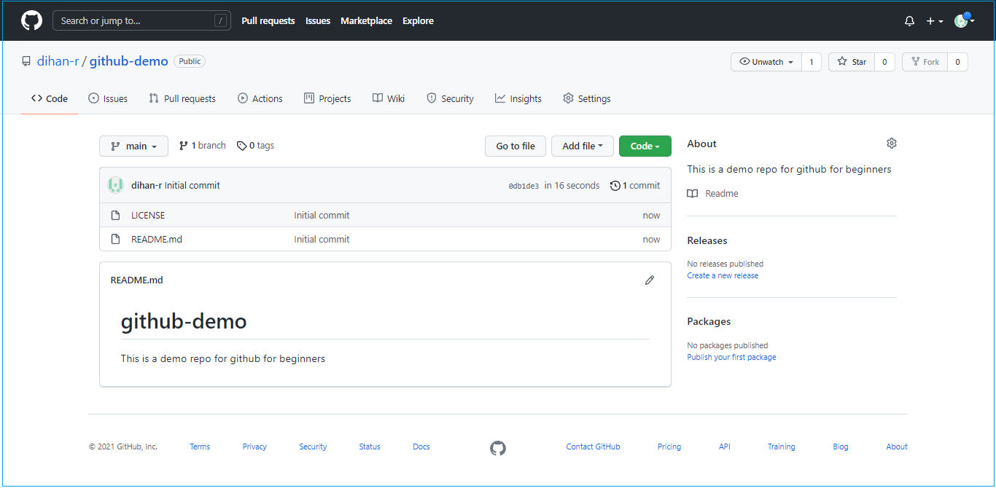The image size is (996, 488).
Task: Open the footer Pricing link
Action: pyautogui.click(x=669, y=447)
